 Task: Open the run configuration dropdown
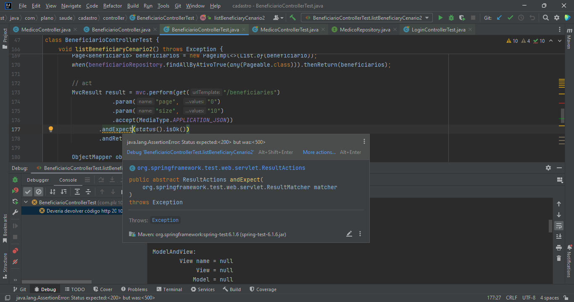coord(367,18)
